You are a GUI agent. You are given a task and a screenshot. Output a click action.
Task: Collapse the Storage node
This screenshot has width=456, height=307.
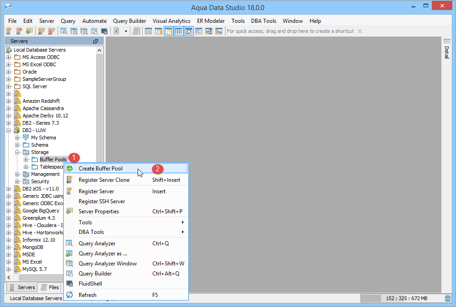tap(17, 152)
